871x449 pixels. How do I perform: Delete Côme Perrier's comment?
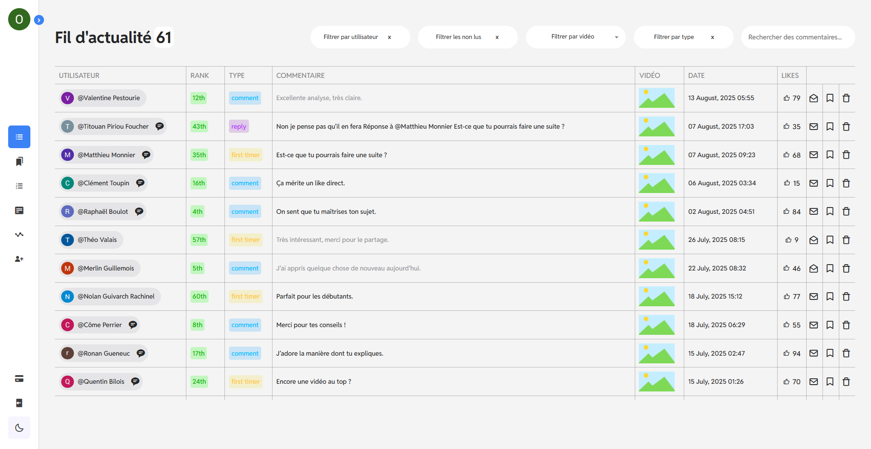tap(846, 325)
